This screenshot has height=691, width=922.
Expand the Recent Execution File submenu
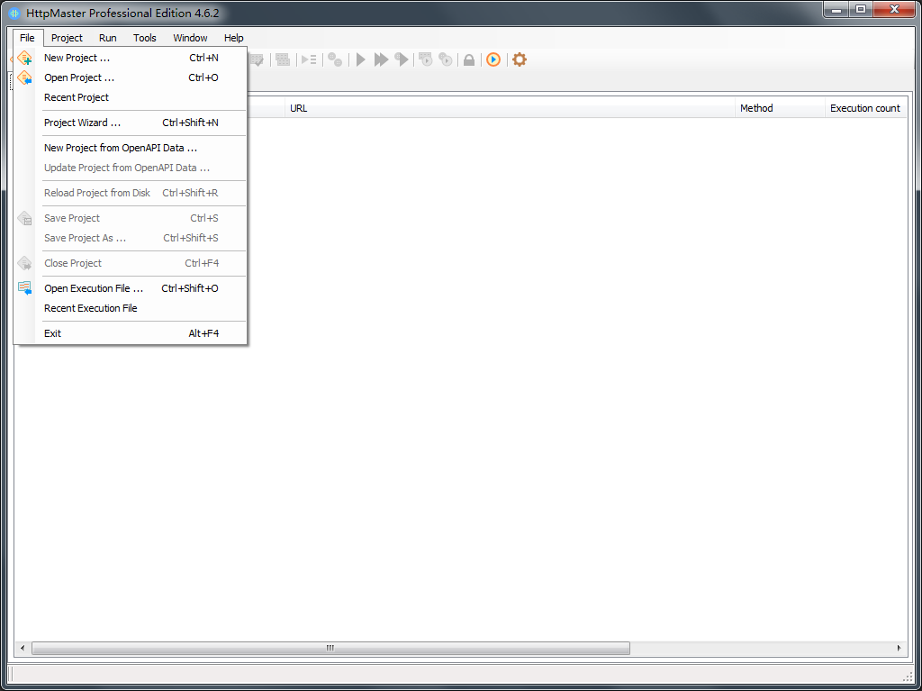pyautogui.click(x=130, y=308)
